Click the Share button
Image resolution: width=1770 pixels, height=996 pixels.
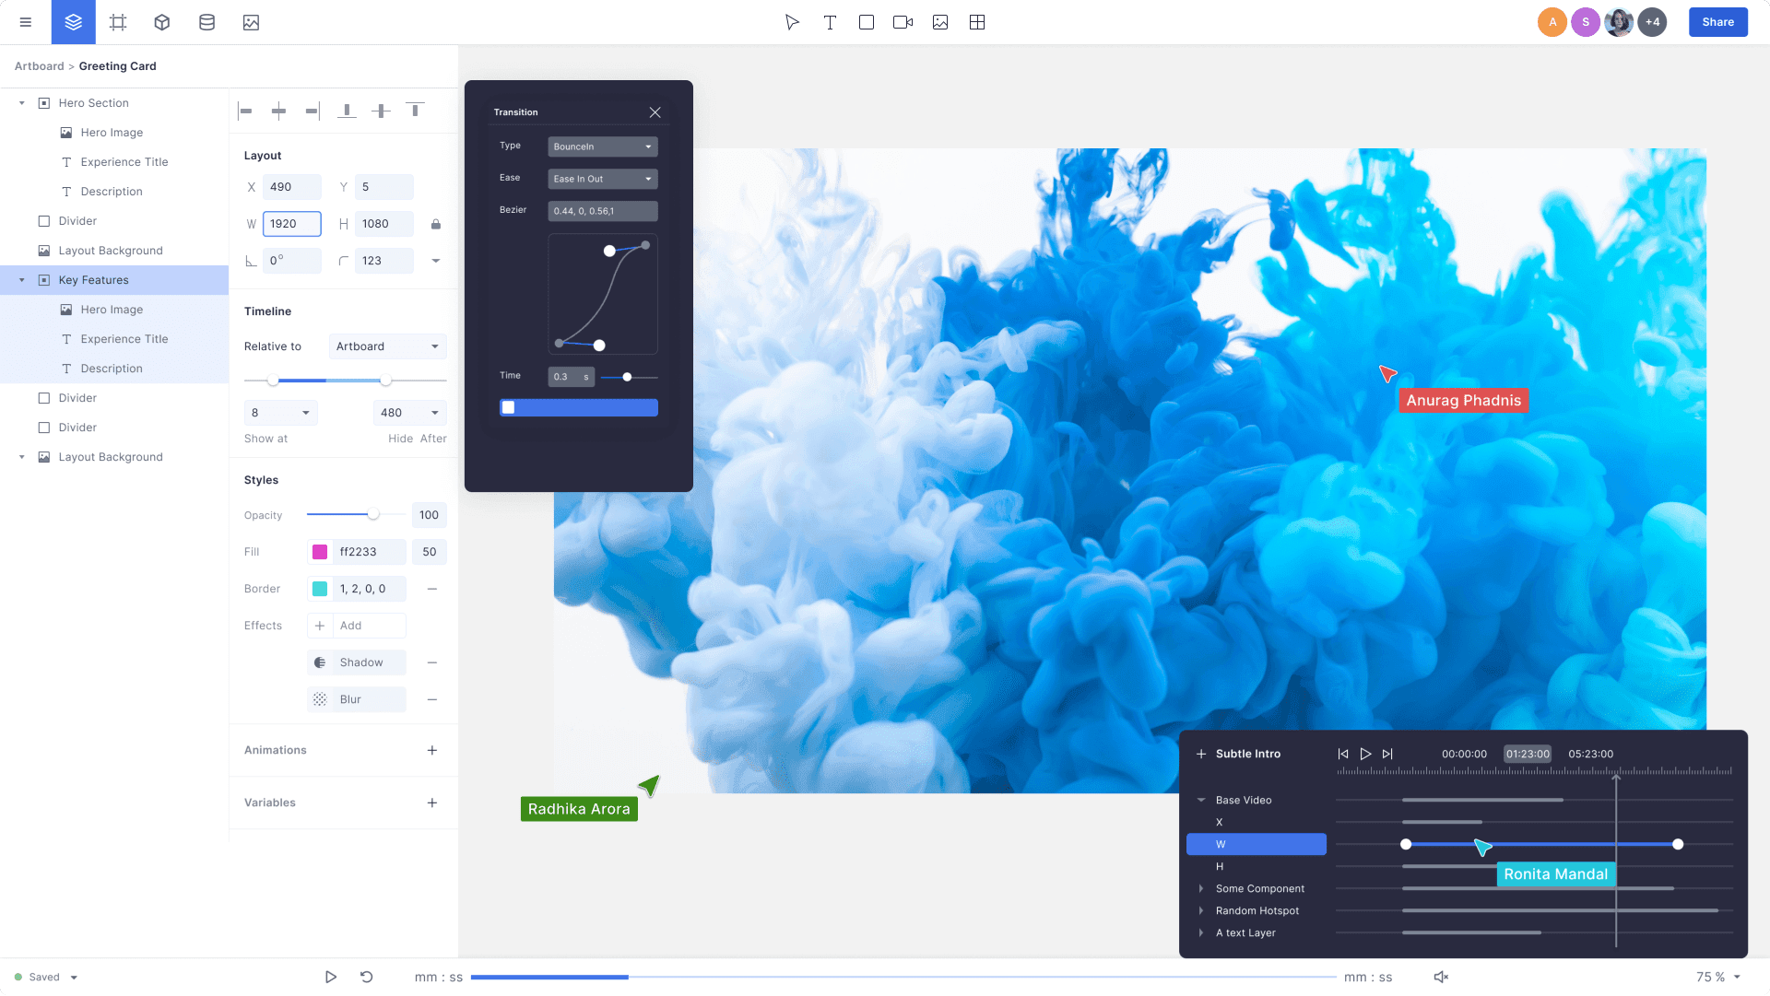1717,22
